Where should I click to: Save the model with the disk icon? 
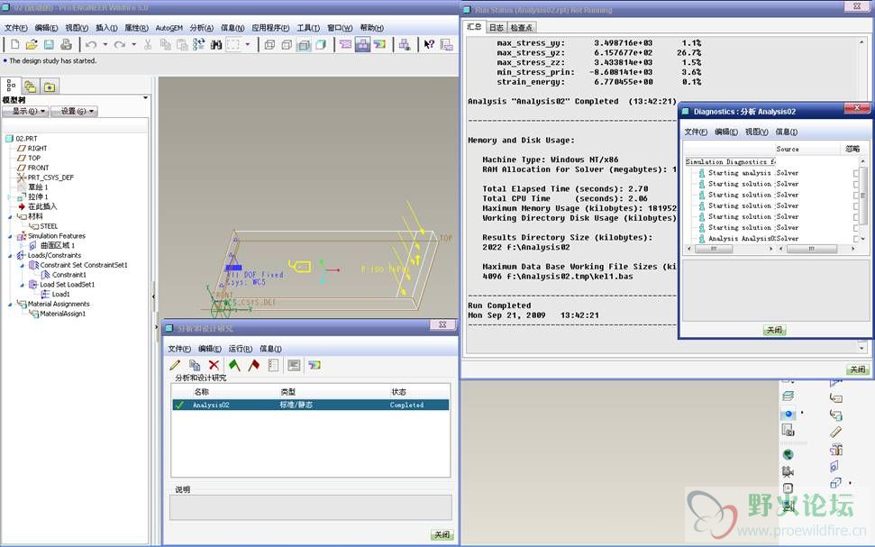49,44
